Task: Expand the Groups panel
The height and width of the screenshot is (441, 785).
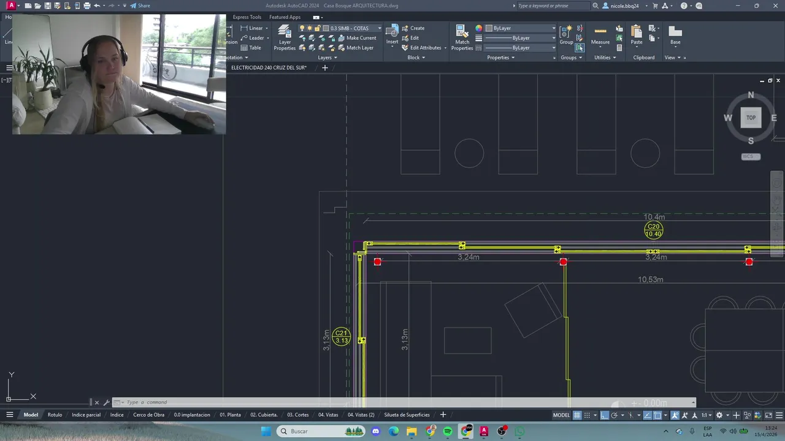Action: [x=572, y=58]
